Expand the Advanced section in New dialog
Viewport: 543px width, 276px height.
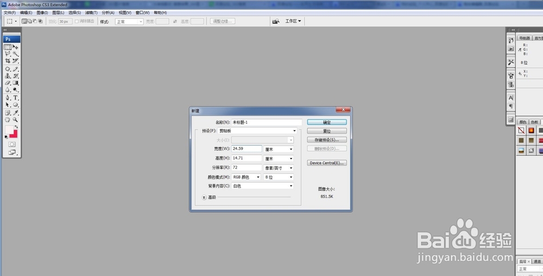point(204,197)
